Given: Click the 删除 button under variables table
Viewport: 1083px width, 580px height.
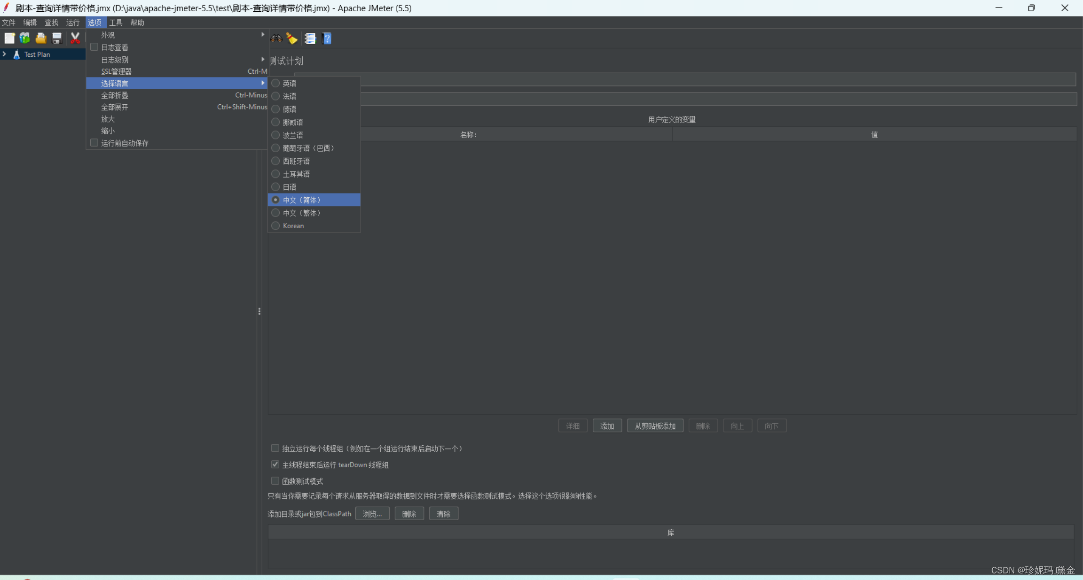Looking at the screenshot, I should pos(703,426).
